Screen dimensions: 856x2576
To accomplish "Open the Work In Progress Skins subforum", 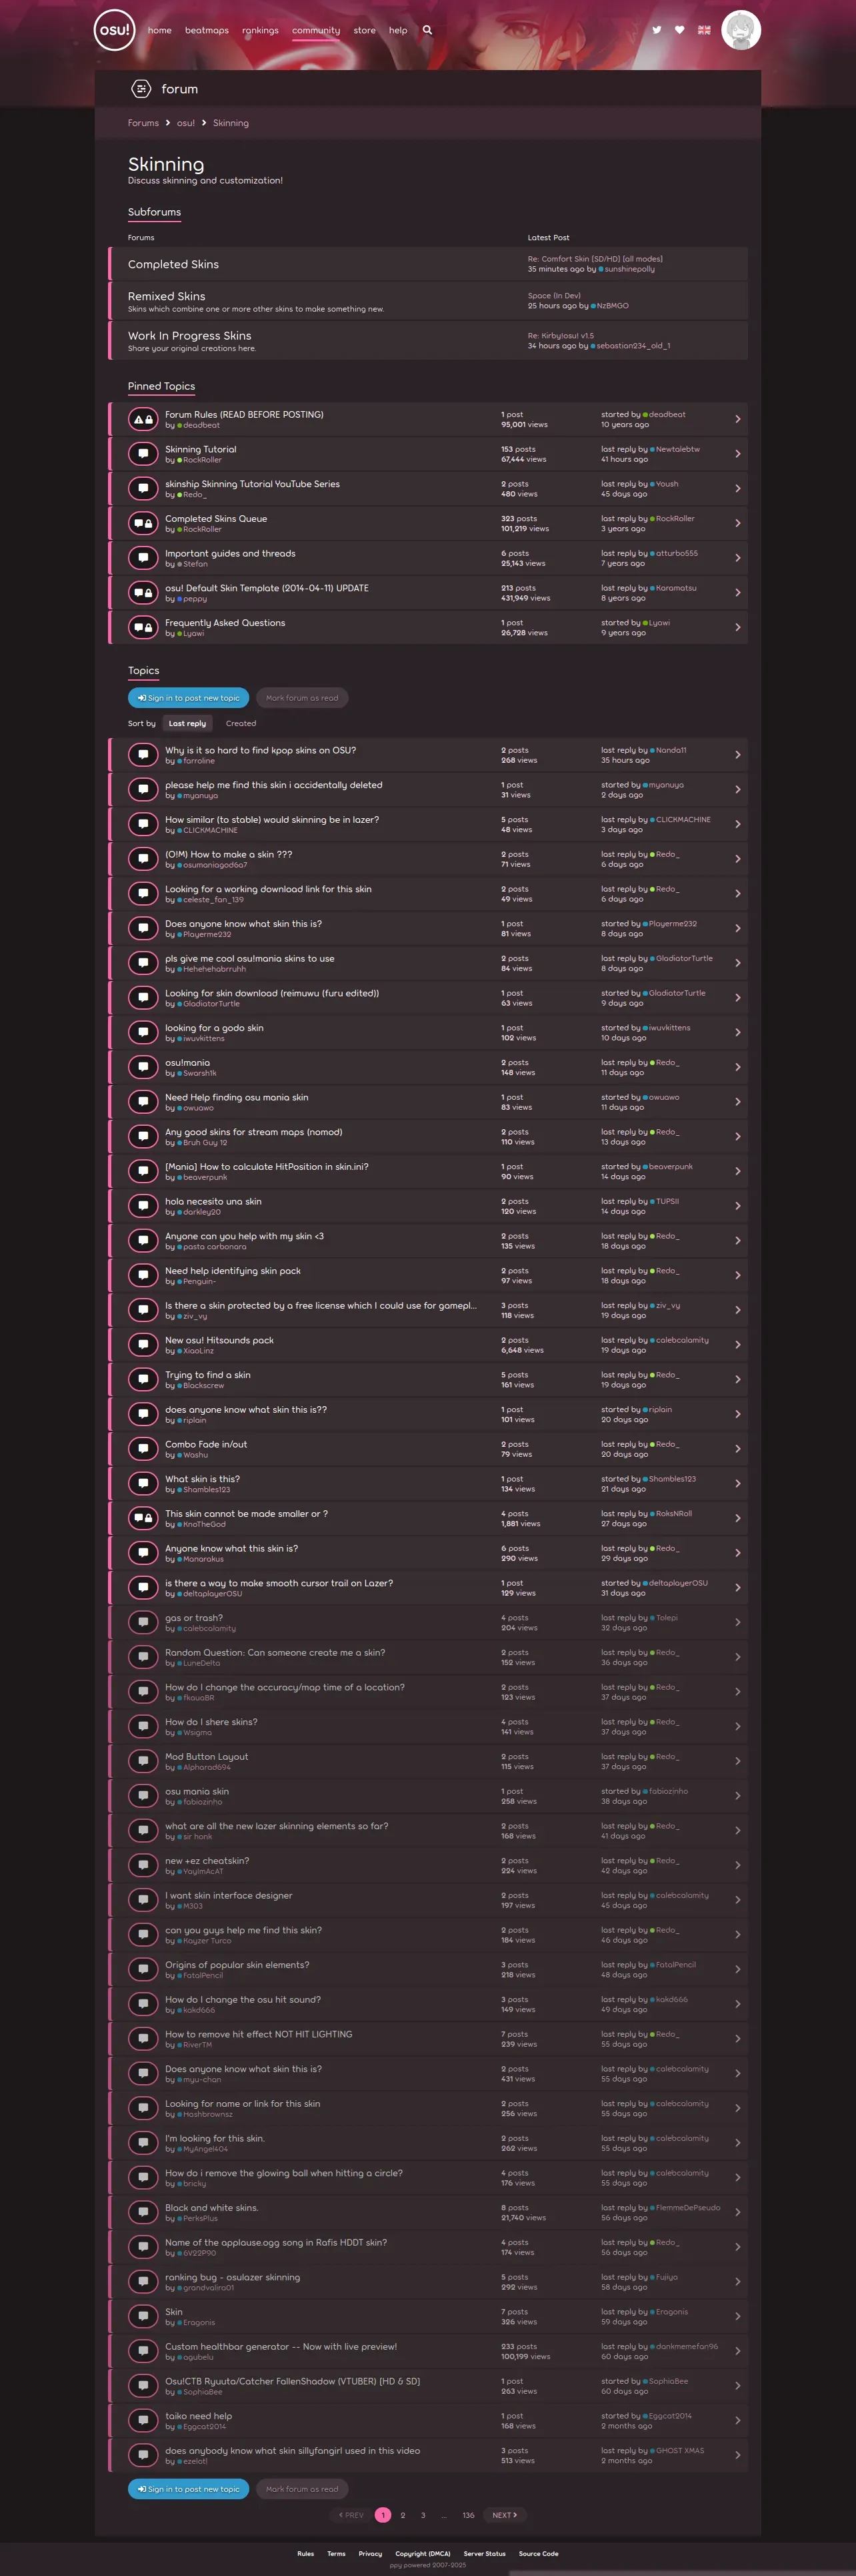I will tap(190, 336).
